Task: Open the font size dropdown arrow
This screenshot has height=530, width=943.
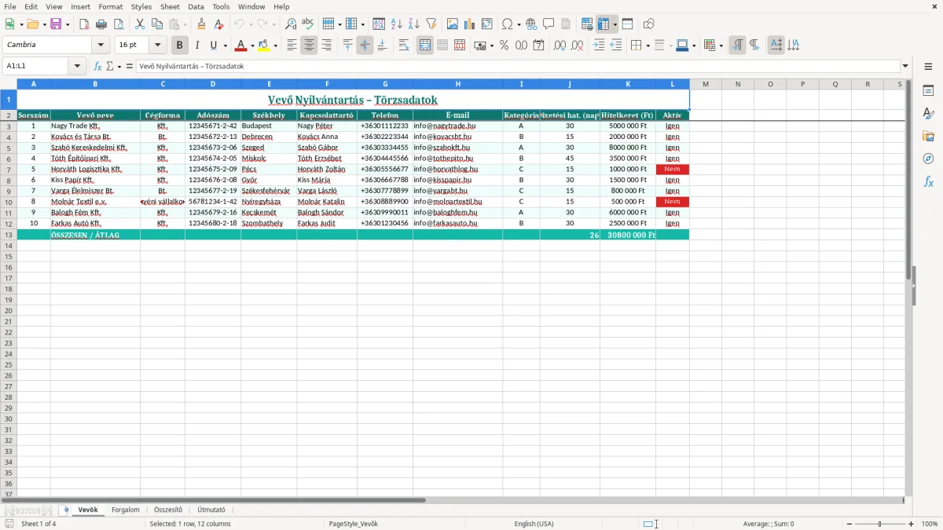Action: click(157, 46)
